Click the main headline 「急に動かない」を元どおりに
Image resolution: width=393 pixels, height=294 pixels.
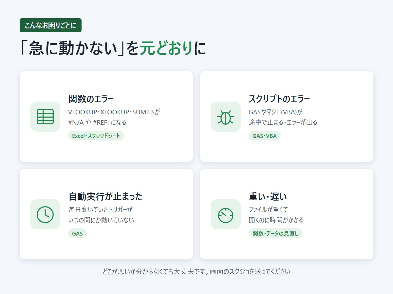click(x=113, y=49)
